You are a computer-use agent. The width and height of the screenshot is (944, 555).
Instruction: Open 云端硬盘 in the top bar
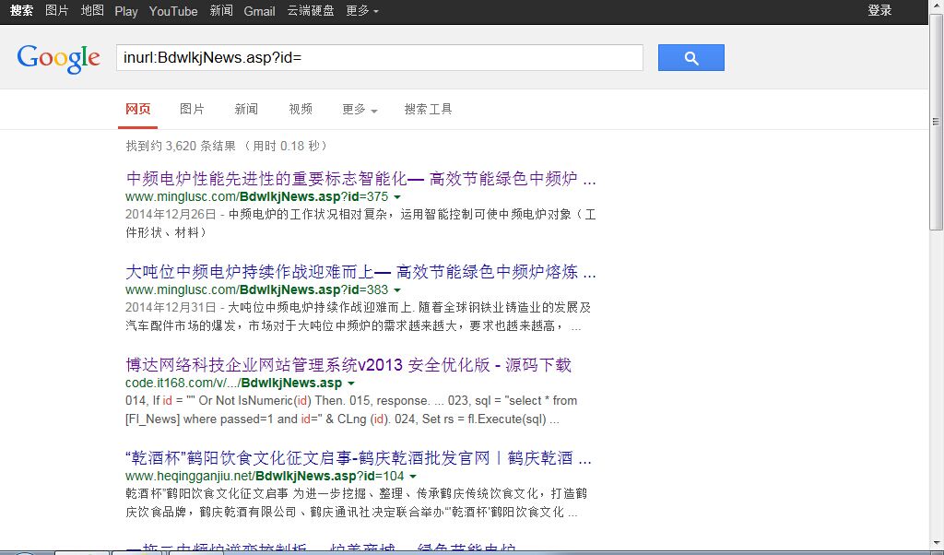(311, 11)
